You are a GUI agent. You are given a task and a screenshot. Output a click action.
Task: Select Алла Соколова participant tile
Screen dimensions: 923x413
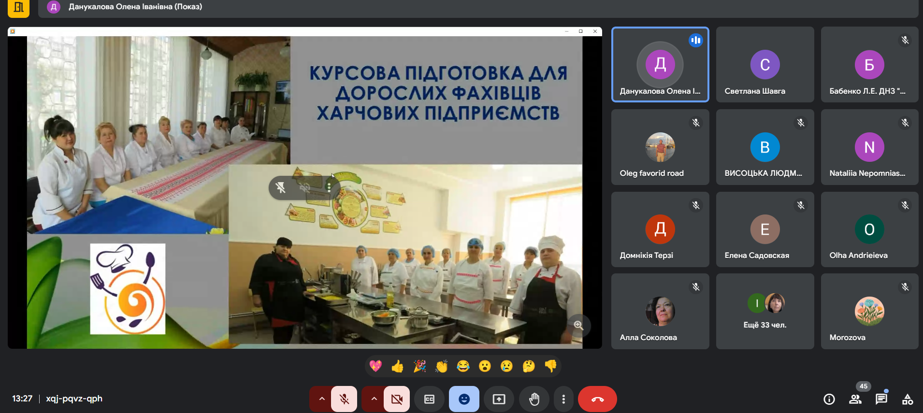click(x=660, y=312)
